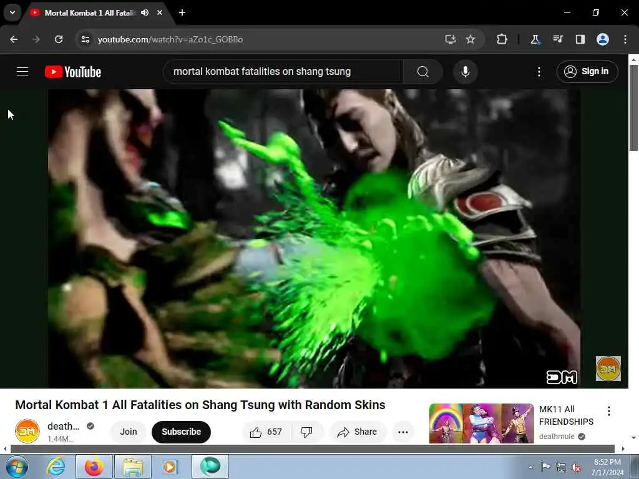The height and width of the screenshot is (479, 639).
Task: Open the YouTube guide hamburger menu
Action: pos(22,72)
